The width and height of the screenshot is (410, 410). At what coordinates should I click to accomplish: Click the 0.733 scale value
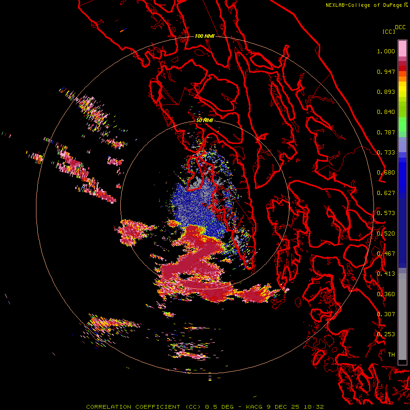[x=386, y=153]
